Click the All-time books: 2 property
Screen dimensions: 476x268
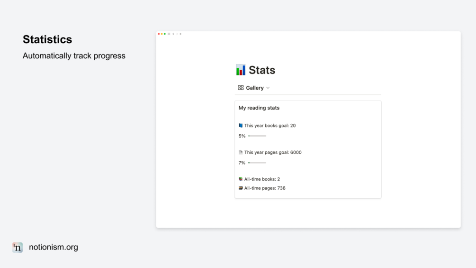click(262, 179)
